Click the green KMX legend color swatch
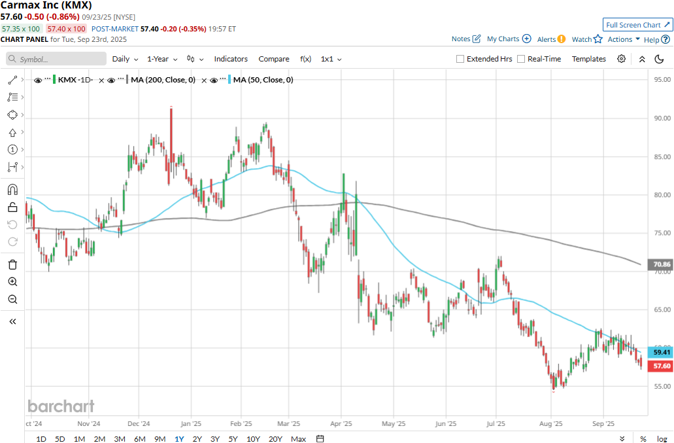The width and height of the screenshot is (674, 443). point(54,80)
